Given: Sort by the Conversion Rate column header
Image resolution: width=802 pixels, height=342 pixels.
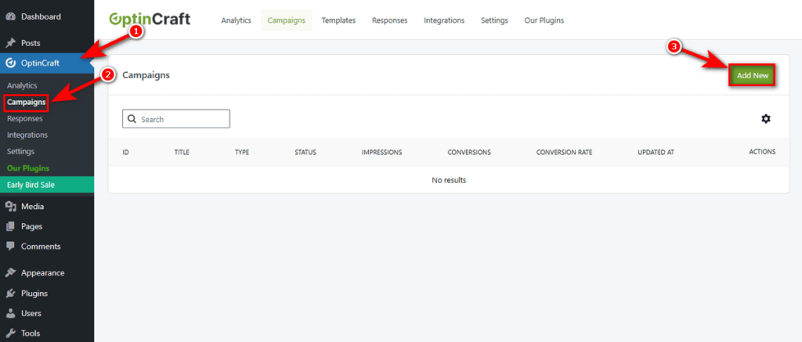Looking at the screenshot, I should (564, 152).
